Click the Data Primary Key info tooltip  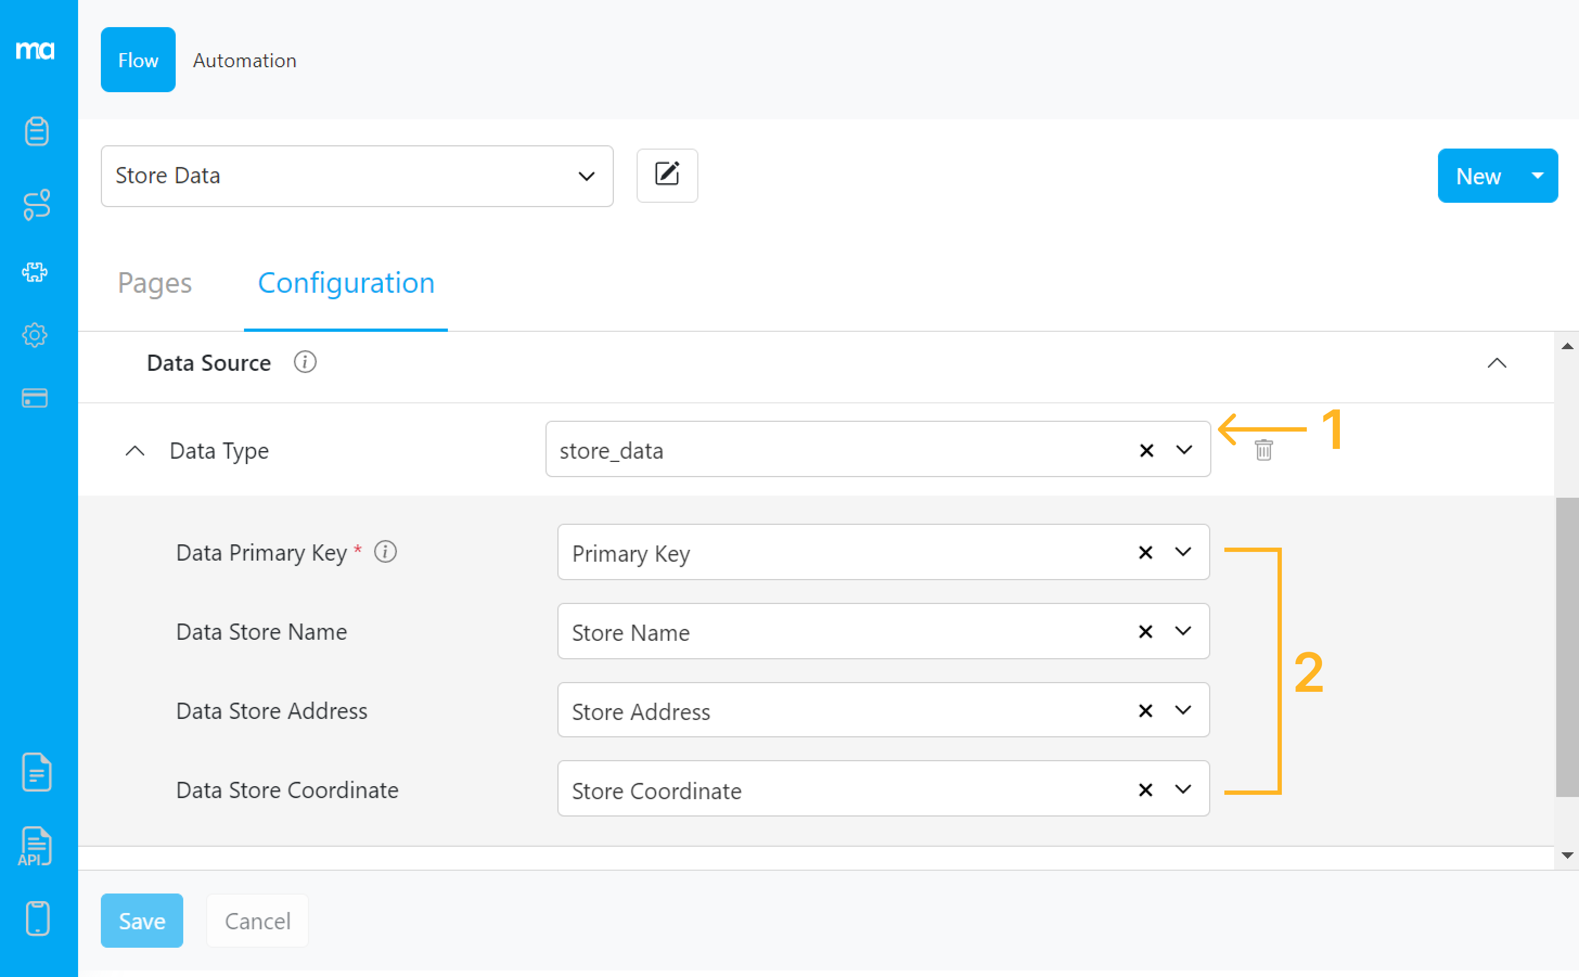(385, 551)
